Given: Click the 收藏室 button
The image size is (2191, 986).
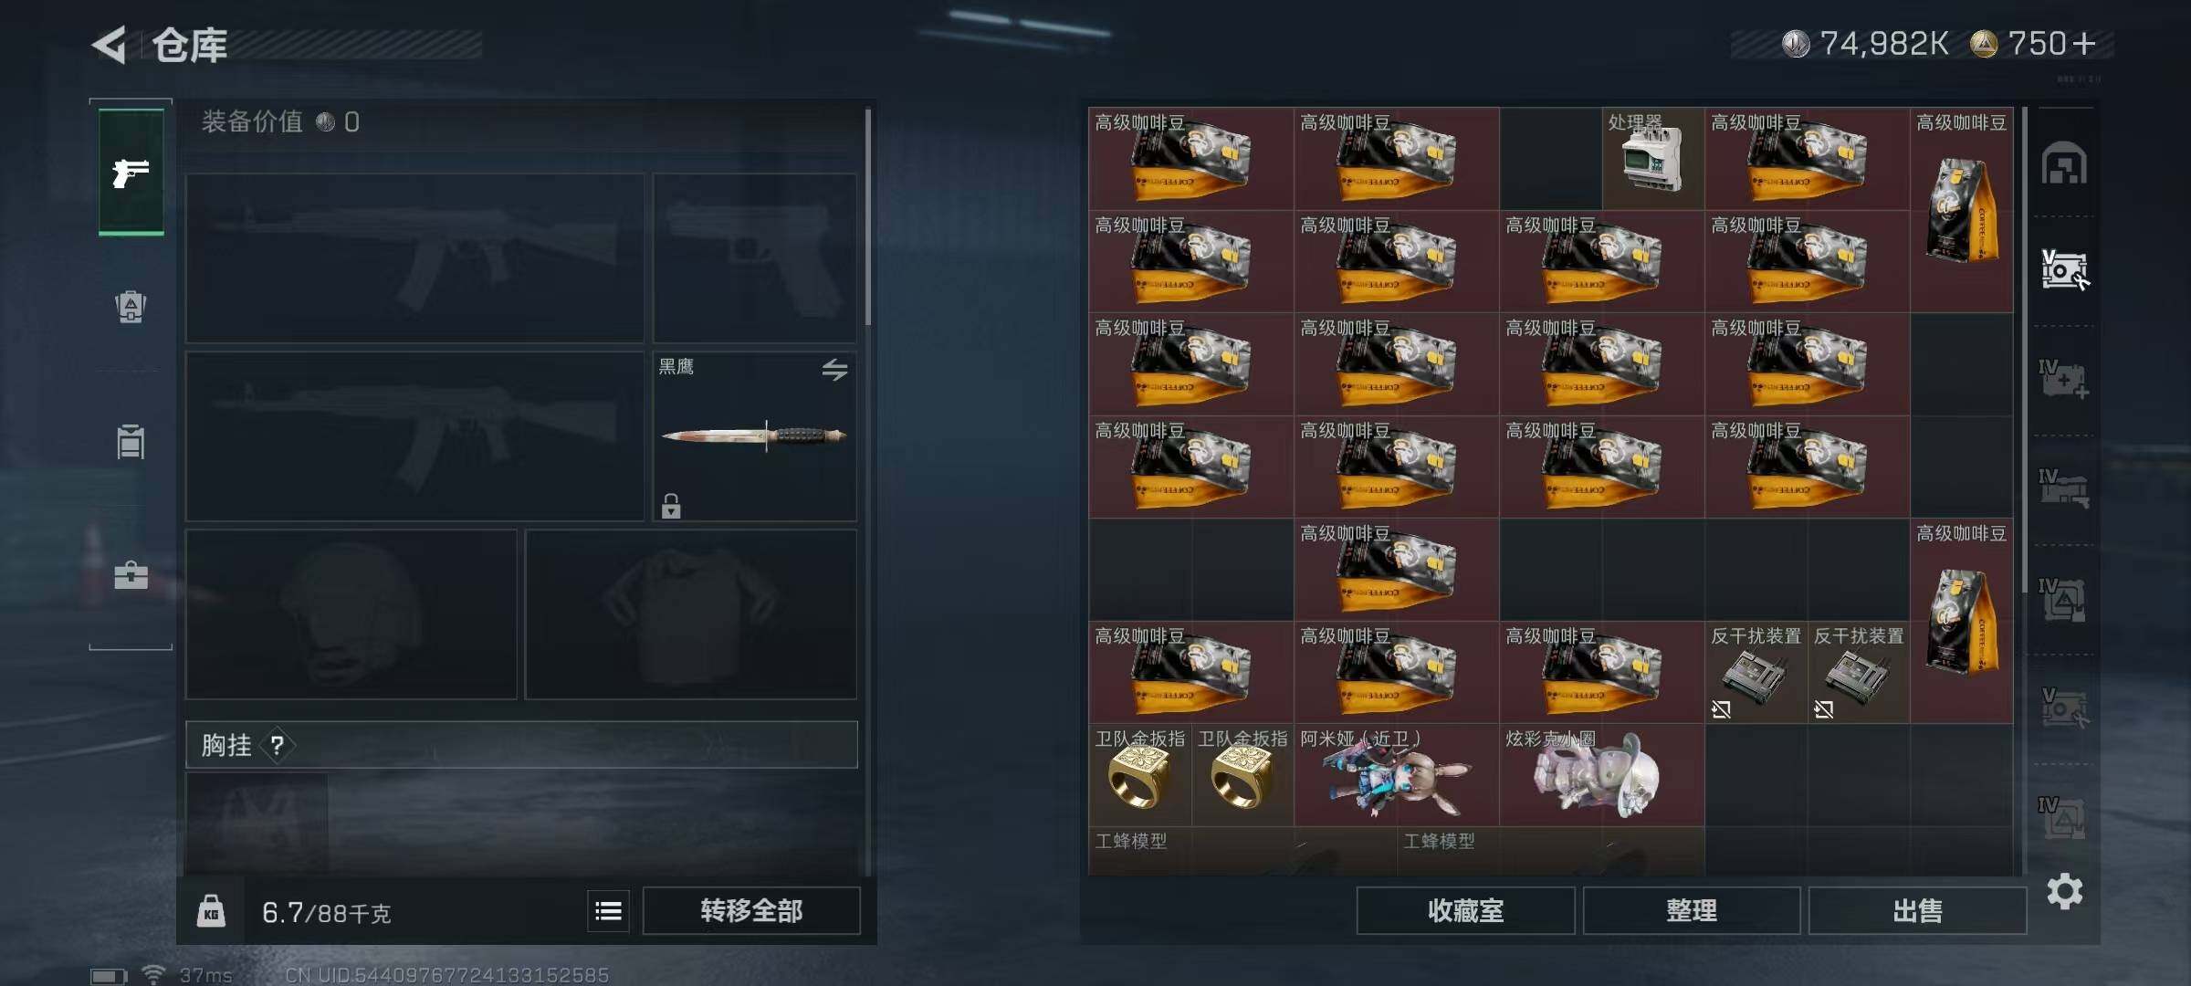Looking at the screenshot, I should pos(1465,910).
